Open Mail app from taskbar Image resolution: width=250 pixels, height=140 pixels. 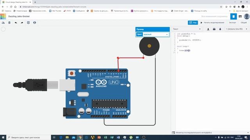[x=73, y=137]
